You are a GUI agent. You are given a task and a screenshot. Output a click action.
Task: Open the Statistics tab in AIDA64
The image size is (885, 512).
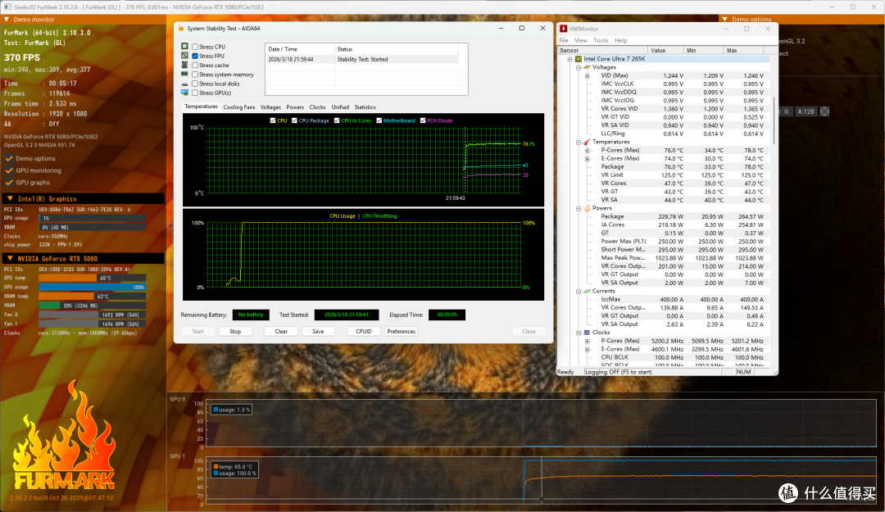[x=365, y=106]
